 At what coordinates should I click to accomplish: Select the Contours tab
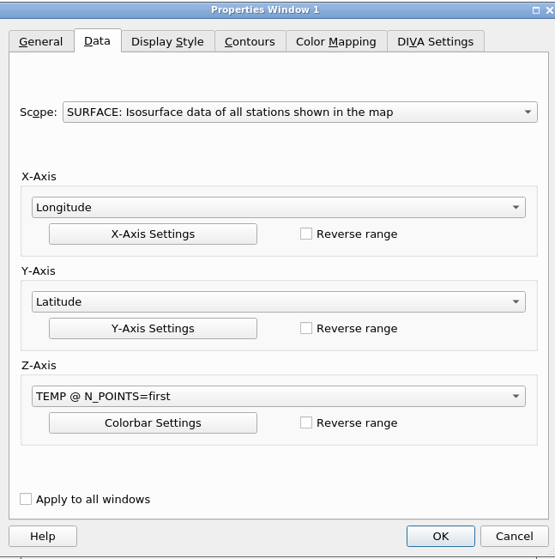point(250,41)
